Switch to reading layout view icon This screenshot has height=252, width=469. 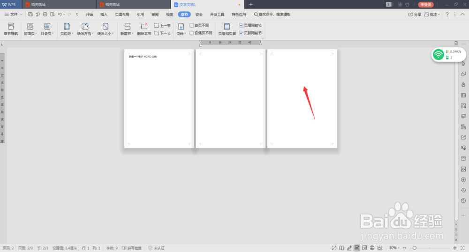tap(341, 248)
